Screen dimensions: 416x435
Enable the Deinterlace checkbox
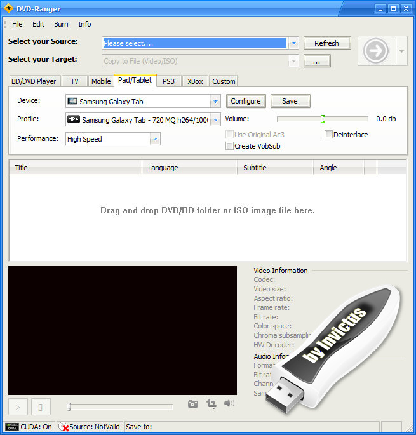[328, 135]
